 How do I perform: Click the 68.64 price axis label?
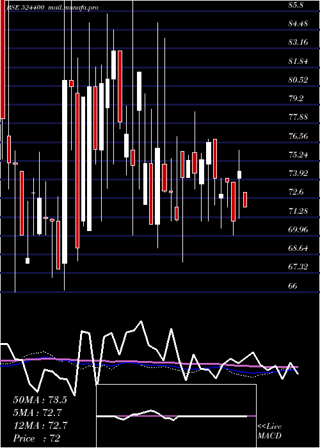[x=298, y=248]
